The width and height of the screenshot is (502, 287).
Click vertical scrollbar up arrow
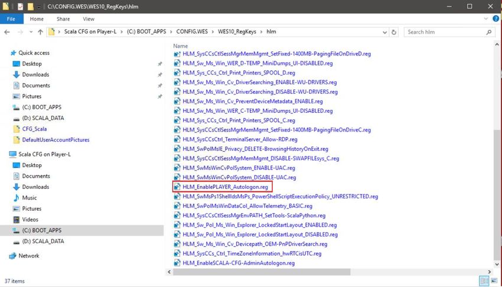497,44
